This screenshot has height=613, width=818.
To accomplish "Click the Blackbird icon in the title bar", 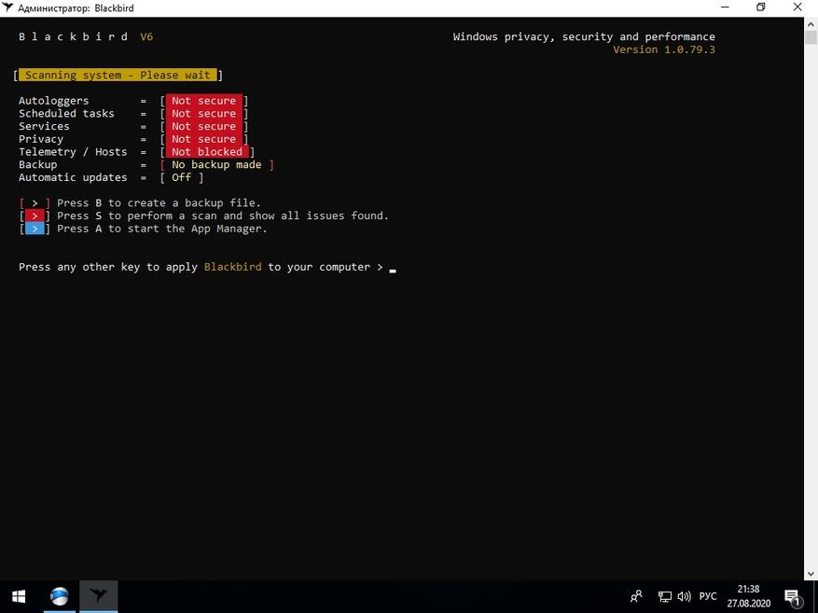I will click(x=7, y=7).
